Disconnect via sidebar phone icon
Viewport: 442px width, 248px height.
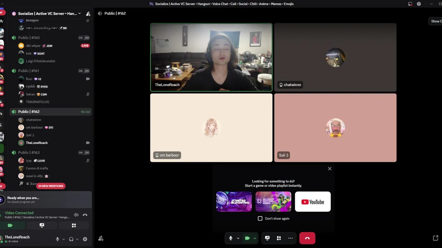click(85, 215)
